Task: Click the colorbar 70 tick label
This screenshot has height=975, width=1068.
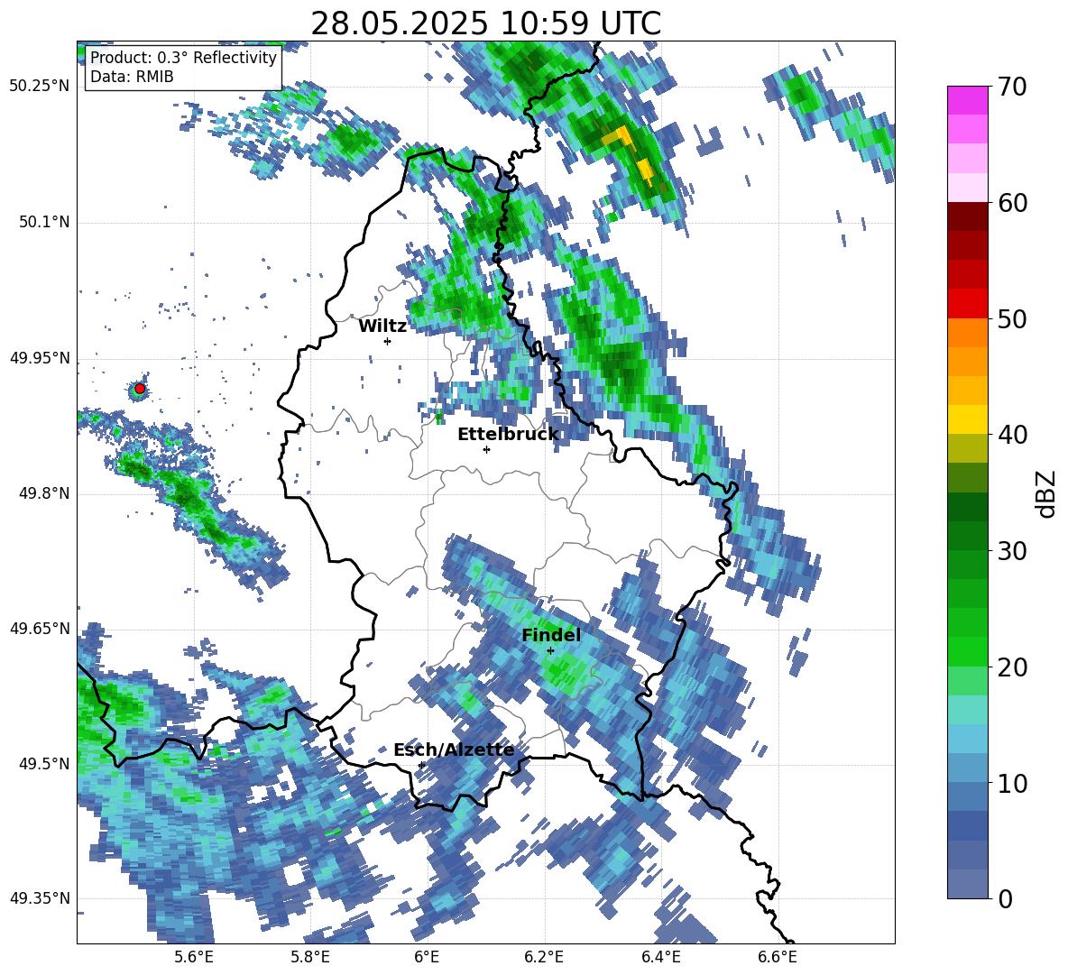Action: click(1012, 87)
